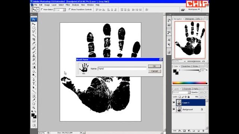Select the Clone Stamp tool
The width and height of the screenshot is (239, 134).
tap(34, 55)
